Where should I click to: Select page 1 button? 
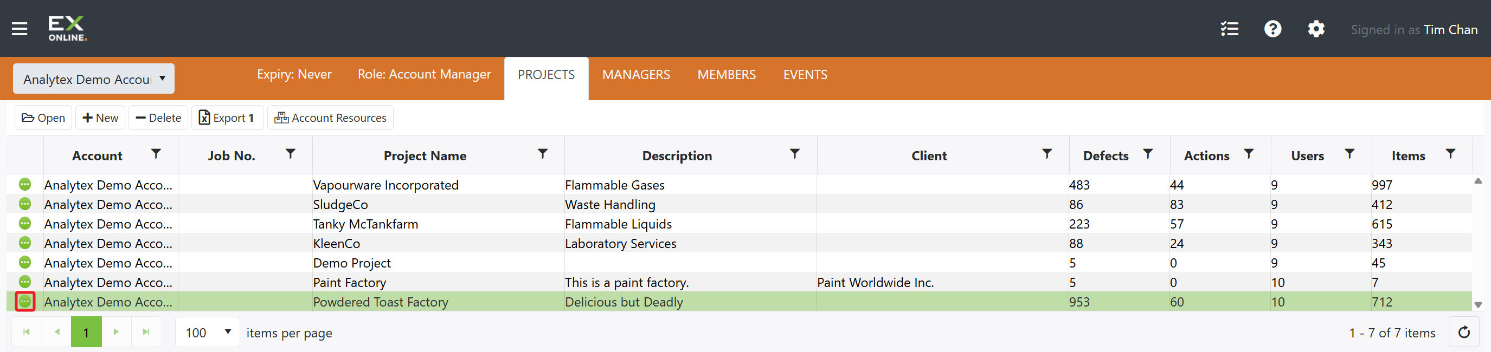click(x=86, y=332)
